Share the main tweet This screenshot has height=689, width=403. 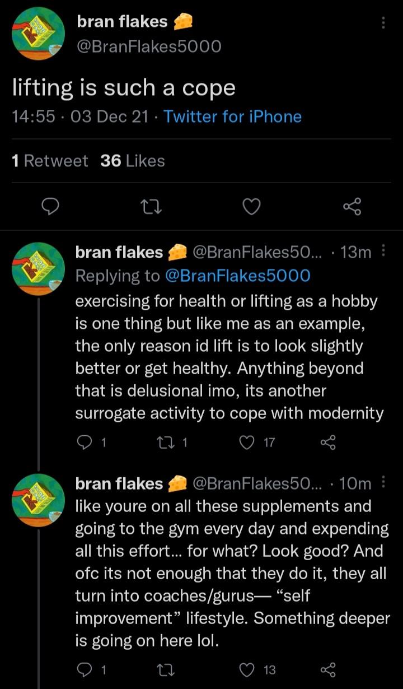coord(352,207)
